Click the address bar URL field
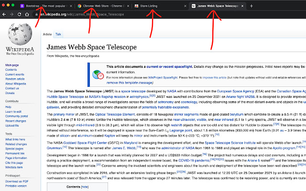This screenshot has height=191, width=306. pyautogui.click(x=143, y=15)
